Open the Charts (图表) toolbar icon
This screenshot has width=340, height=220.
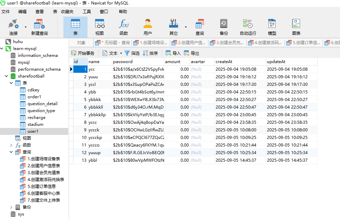296,27
